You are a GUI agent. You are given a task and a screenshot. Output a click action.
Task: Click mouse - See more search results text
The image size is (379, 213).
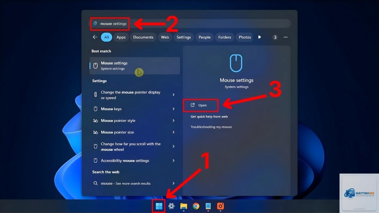coord(126,183)
